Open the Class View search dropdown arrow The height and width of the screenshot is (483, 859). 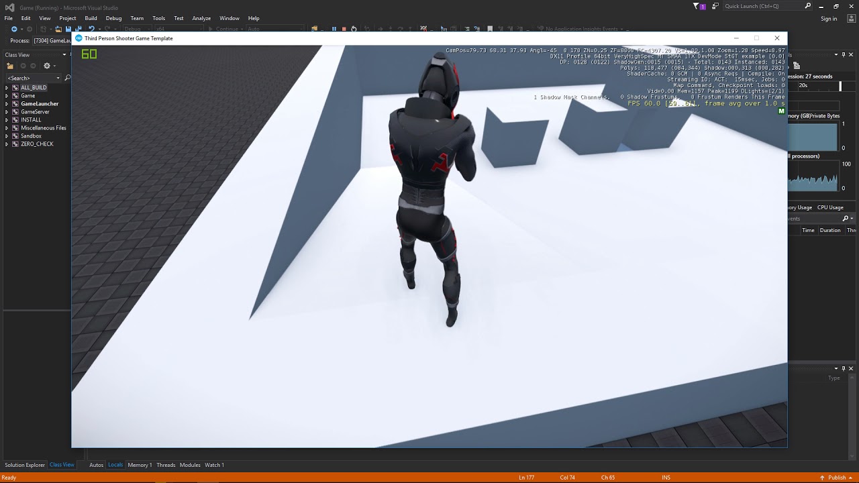[x=58, y=78]
